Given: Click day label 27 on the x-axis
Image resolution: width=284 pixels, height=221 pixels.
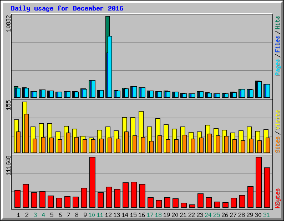Looking at the screenshot, I should [233, 215].
